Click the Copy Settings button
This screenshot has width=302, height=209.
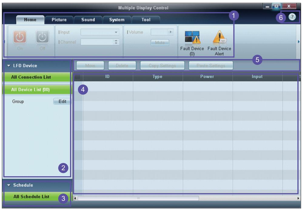click(x=162, y=66)
